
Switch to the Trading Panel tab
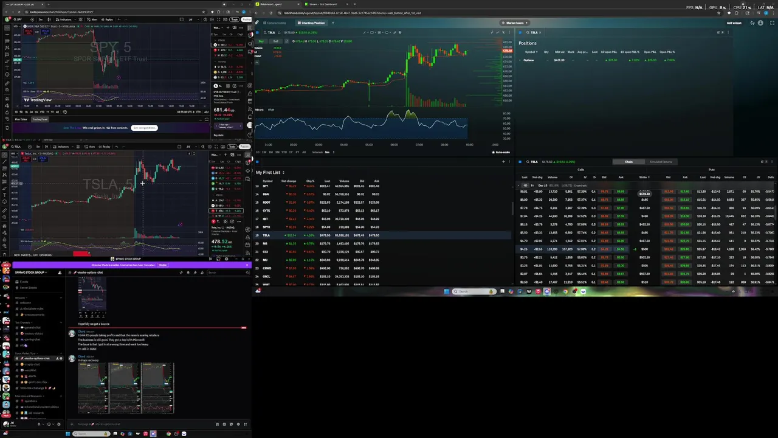(x=40, y=119)
